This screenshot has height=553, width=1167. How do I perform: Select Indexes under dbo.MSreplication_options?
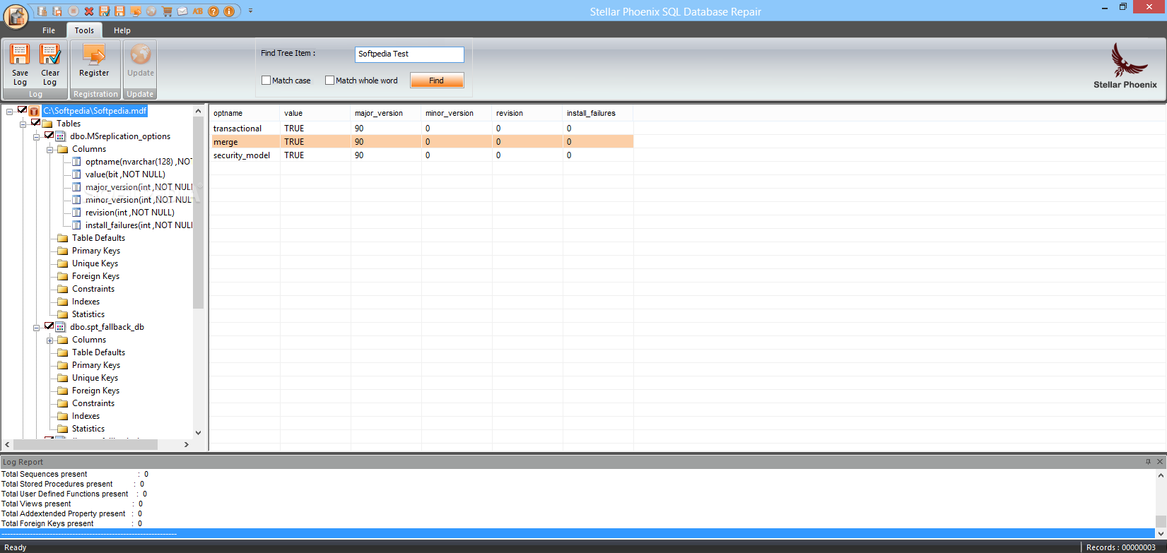[x=86, y=302]
